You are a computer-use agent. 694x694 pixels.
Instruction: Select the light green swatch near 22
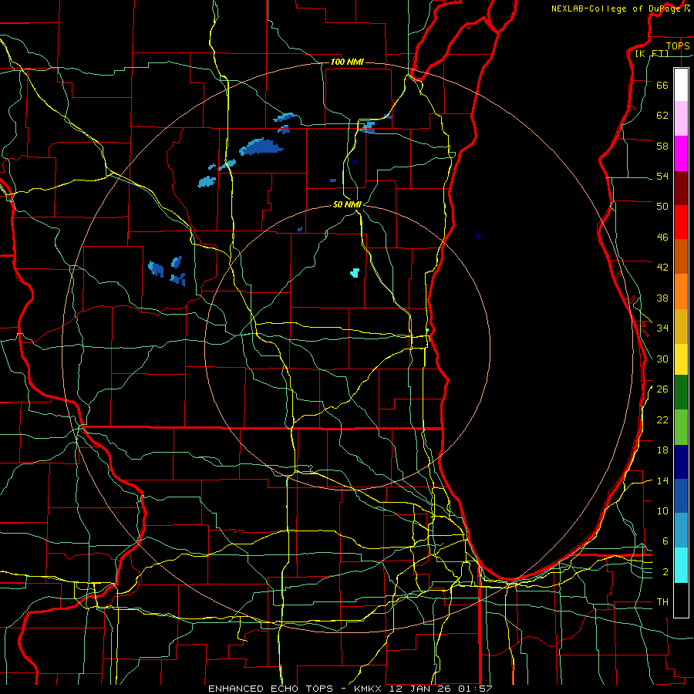[681, 427]
